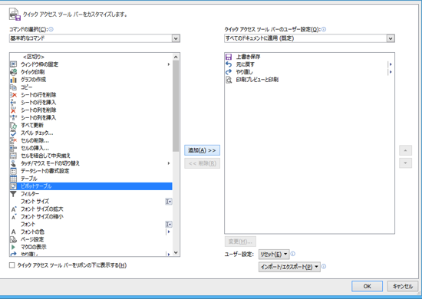Click the スペル チェック icon

(13, 133)
